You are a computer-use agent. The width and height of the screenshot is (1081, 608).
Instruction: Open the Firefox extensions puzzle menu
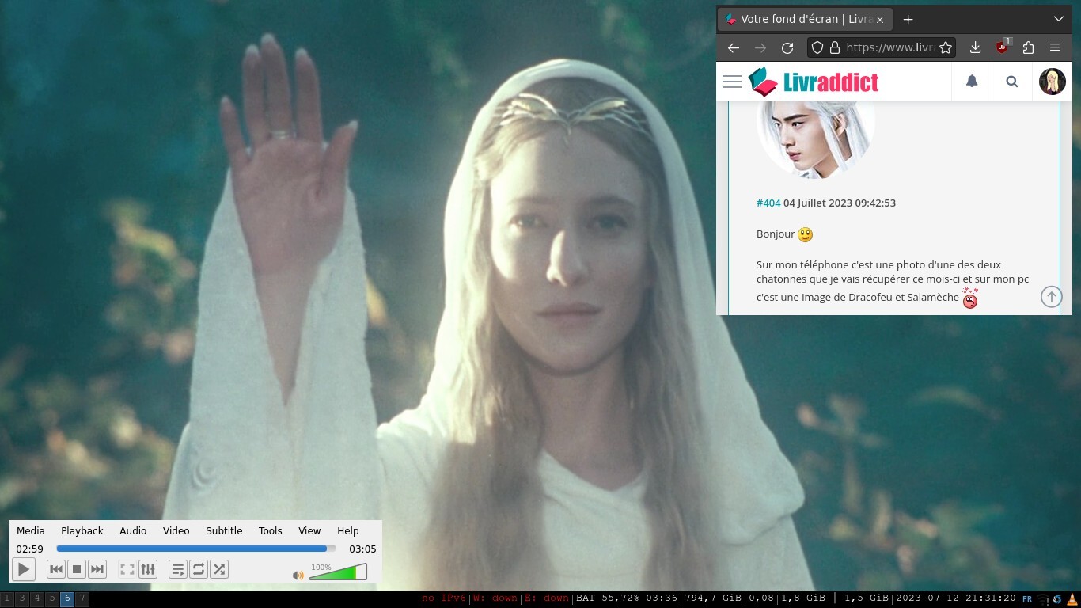pyautogui.click(x=1028, y=47)
